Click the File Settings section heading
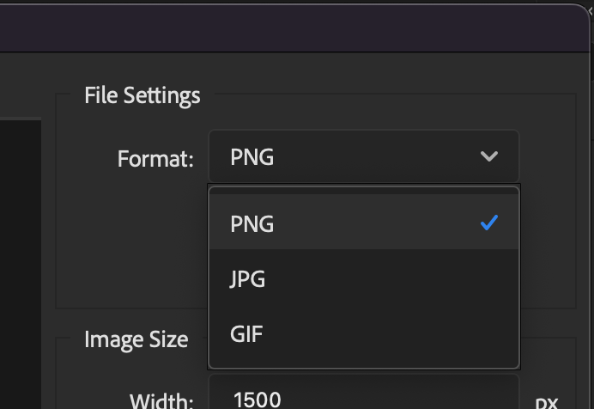Screen dimensions: 594x409 point(142,95)
